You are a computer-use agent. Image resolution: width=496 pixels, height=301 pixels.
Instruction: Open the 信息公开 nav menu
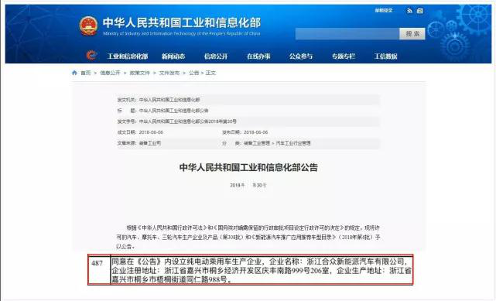[216, 56]
